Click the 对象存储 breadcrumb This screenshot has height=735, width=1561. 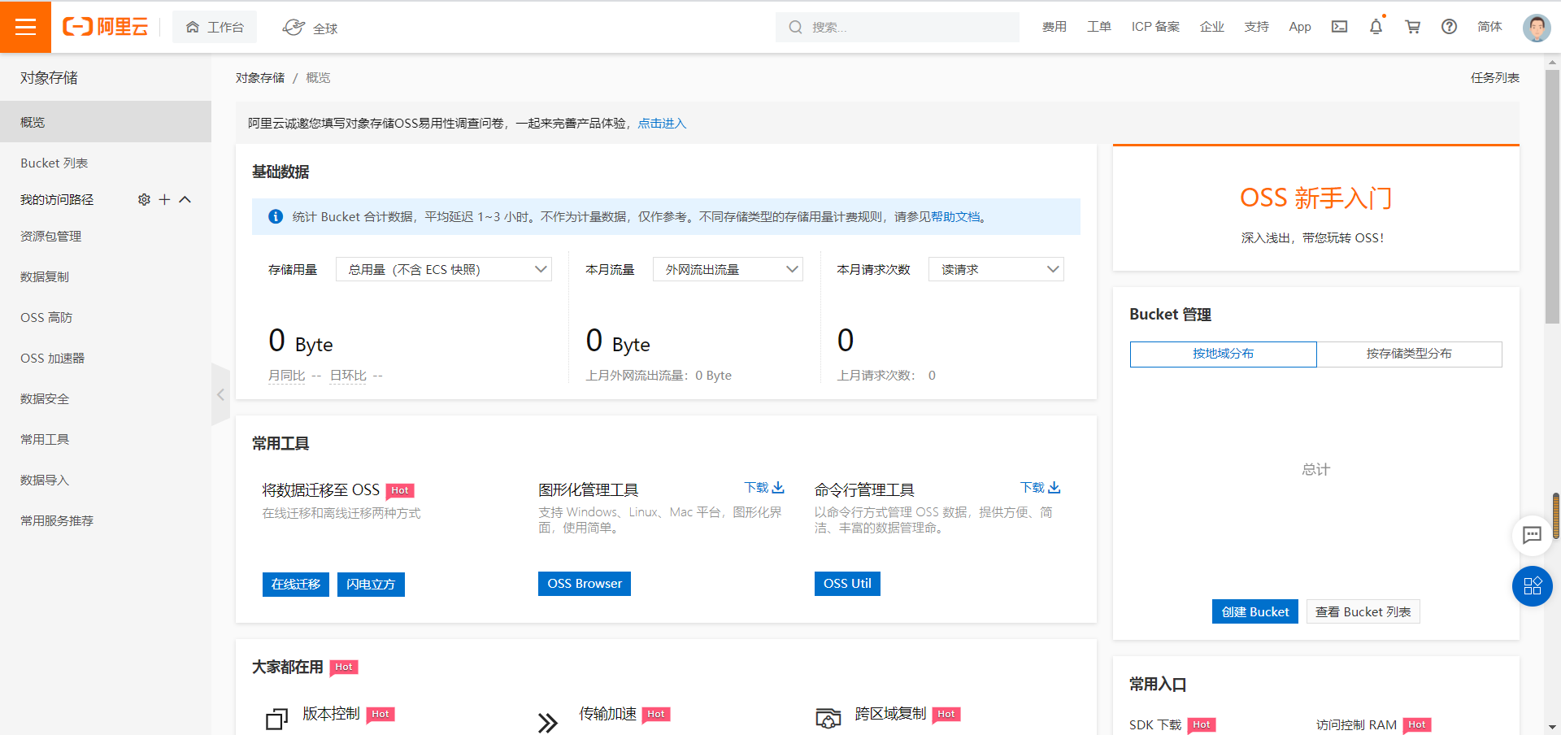tap(260, 77)
